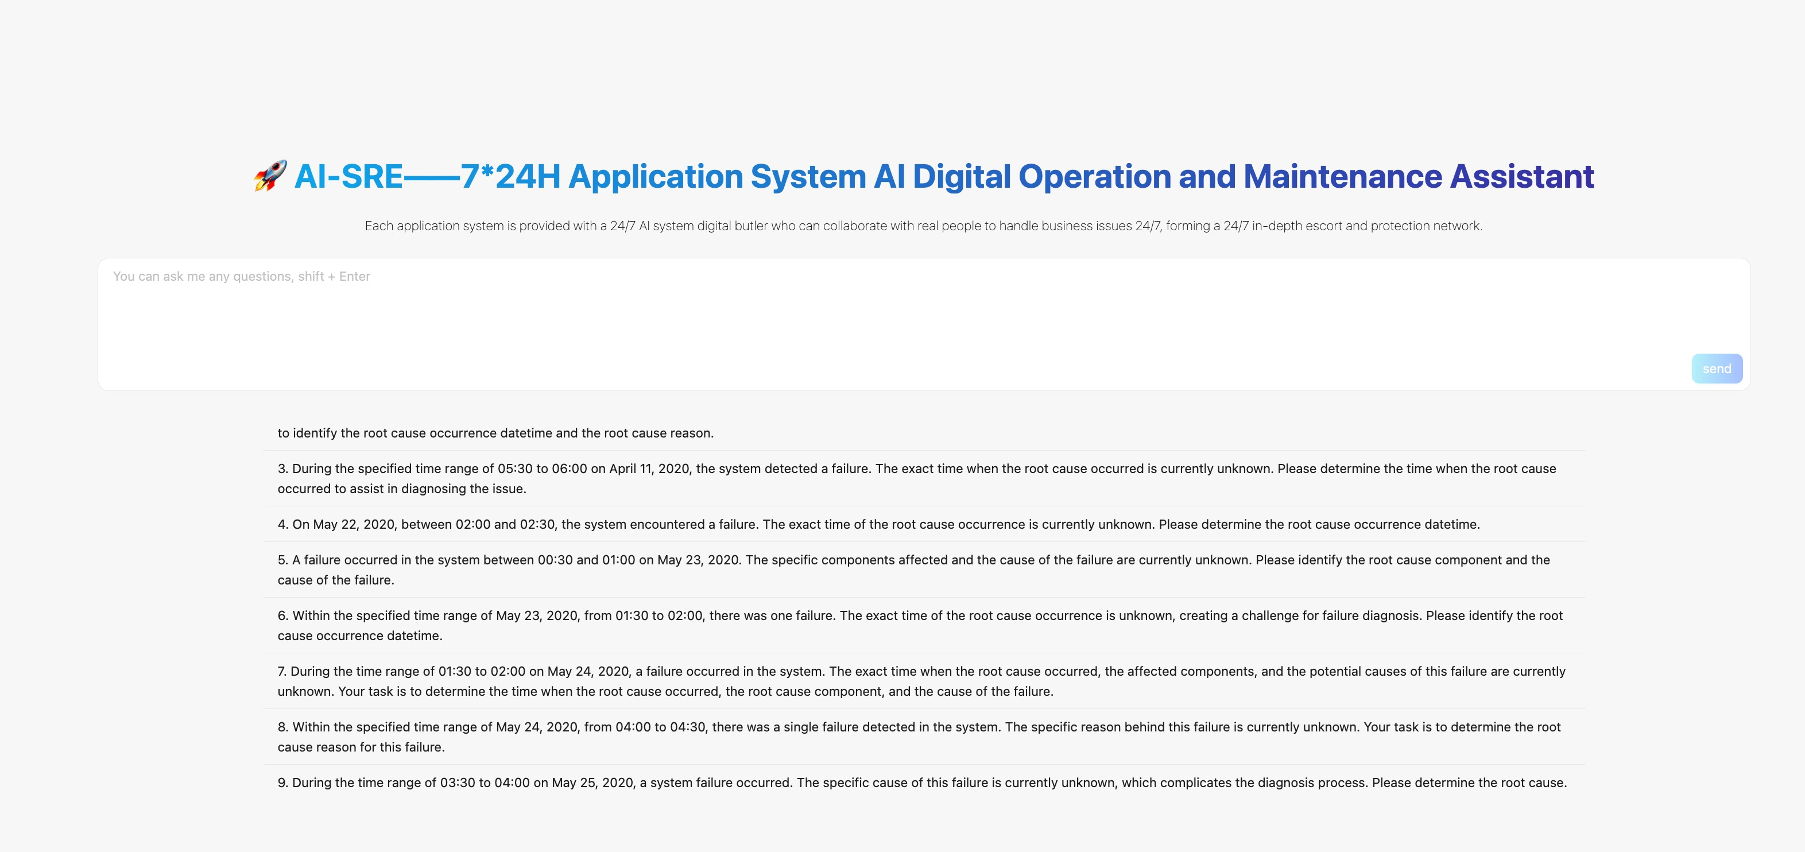Click 'cause of the failure.' line of question 5

[x=336, y=580]
